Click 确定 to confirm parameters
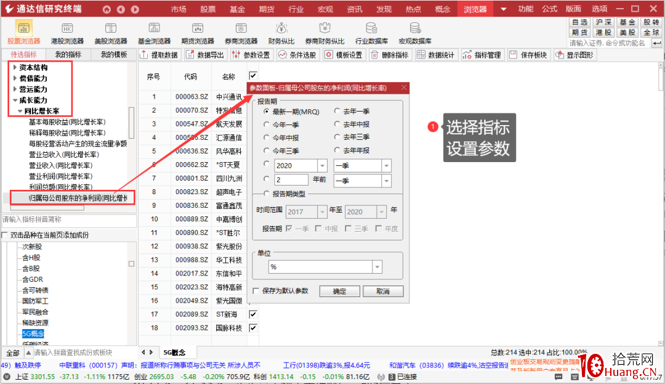The image size is (665, 384). 339,291
